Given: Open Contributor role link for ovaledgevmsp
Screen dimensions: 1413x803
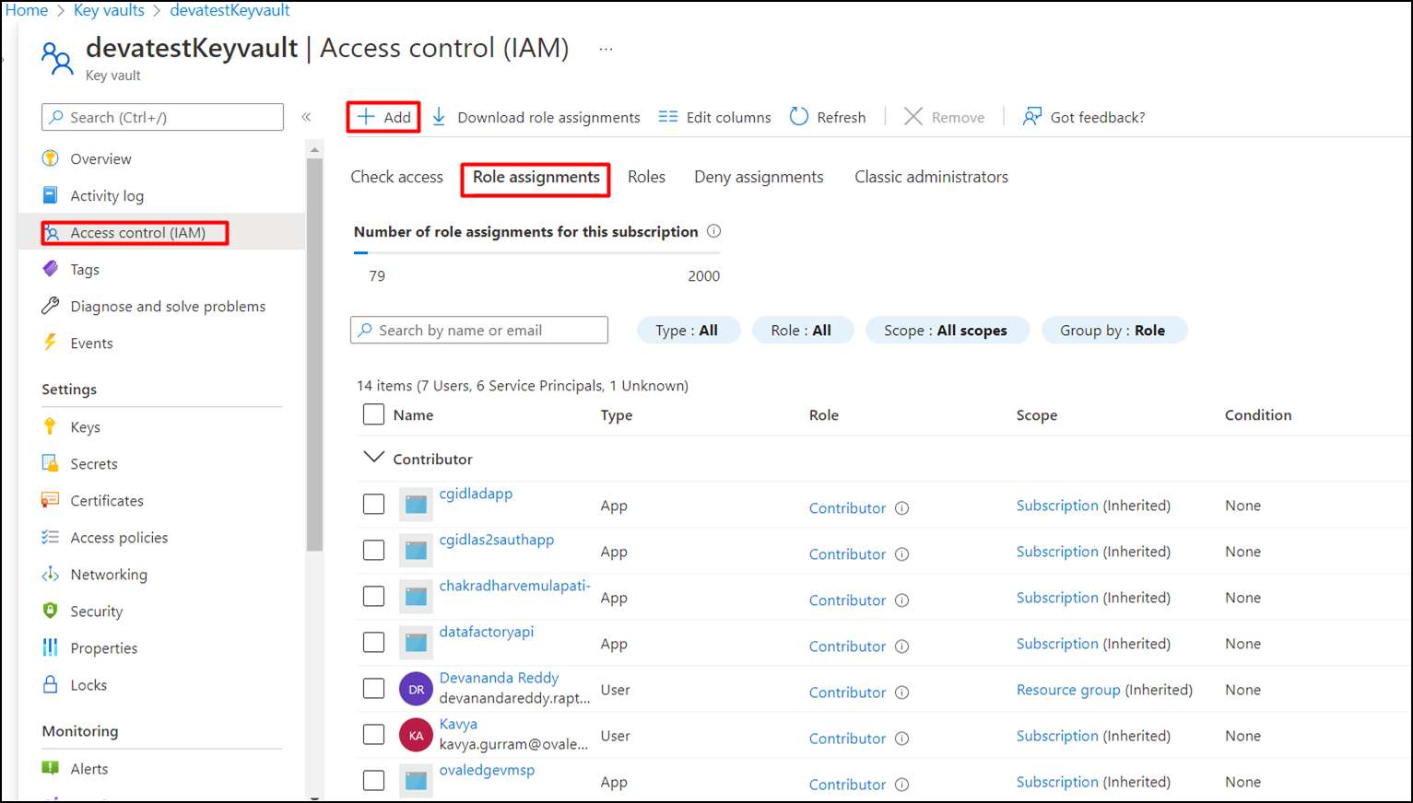Looking at the screenshot, I should click(x=847, y=785).
